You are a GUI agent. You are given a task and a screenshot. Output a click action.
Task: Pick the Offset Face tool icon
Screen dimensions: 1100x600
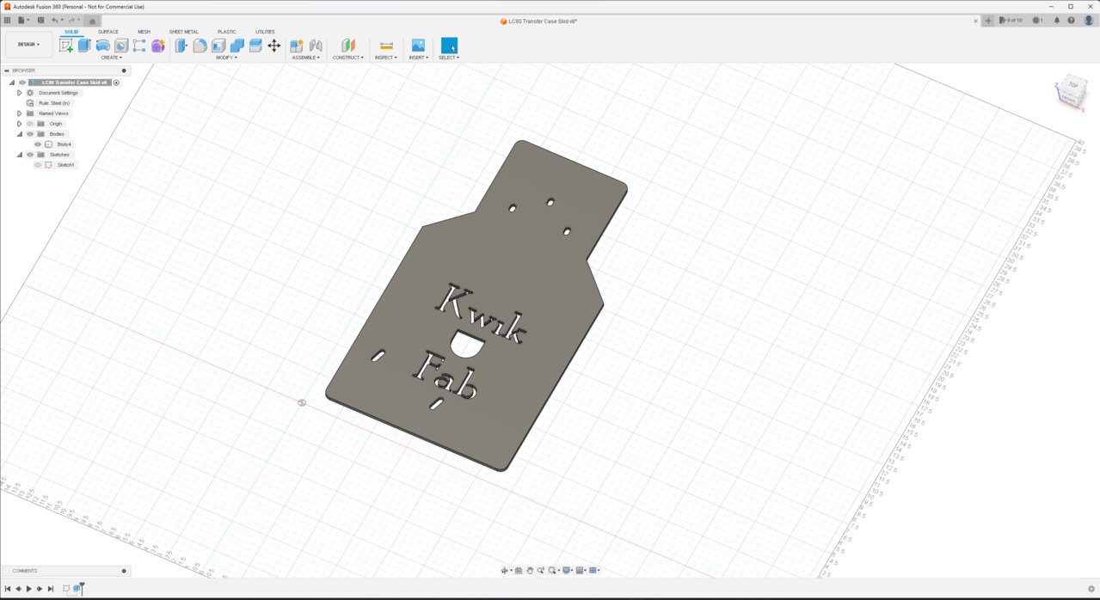coord(255,46)
